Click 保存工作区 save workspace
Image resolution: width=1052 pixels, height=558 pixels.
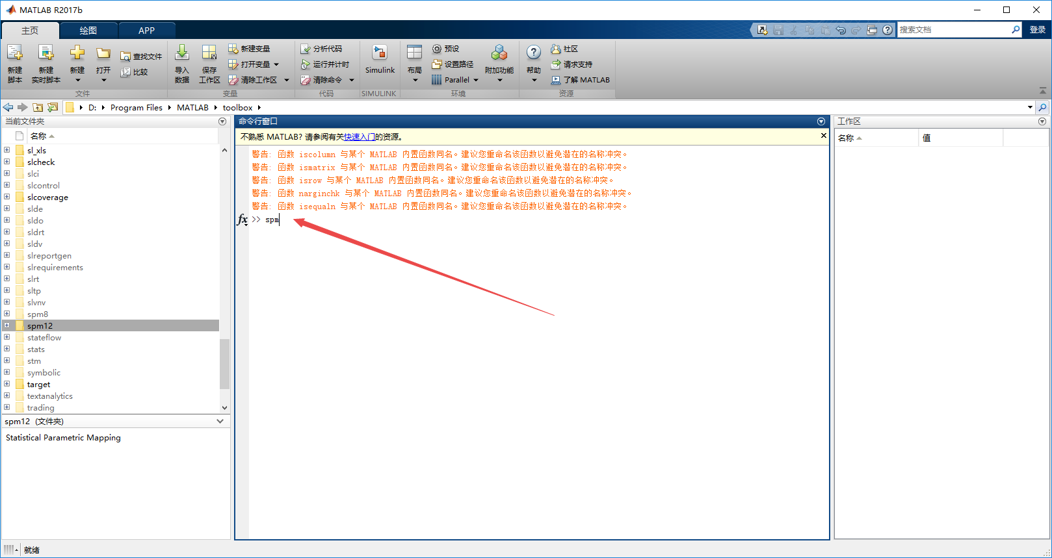pos(209,63)
